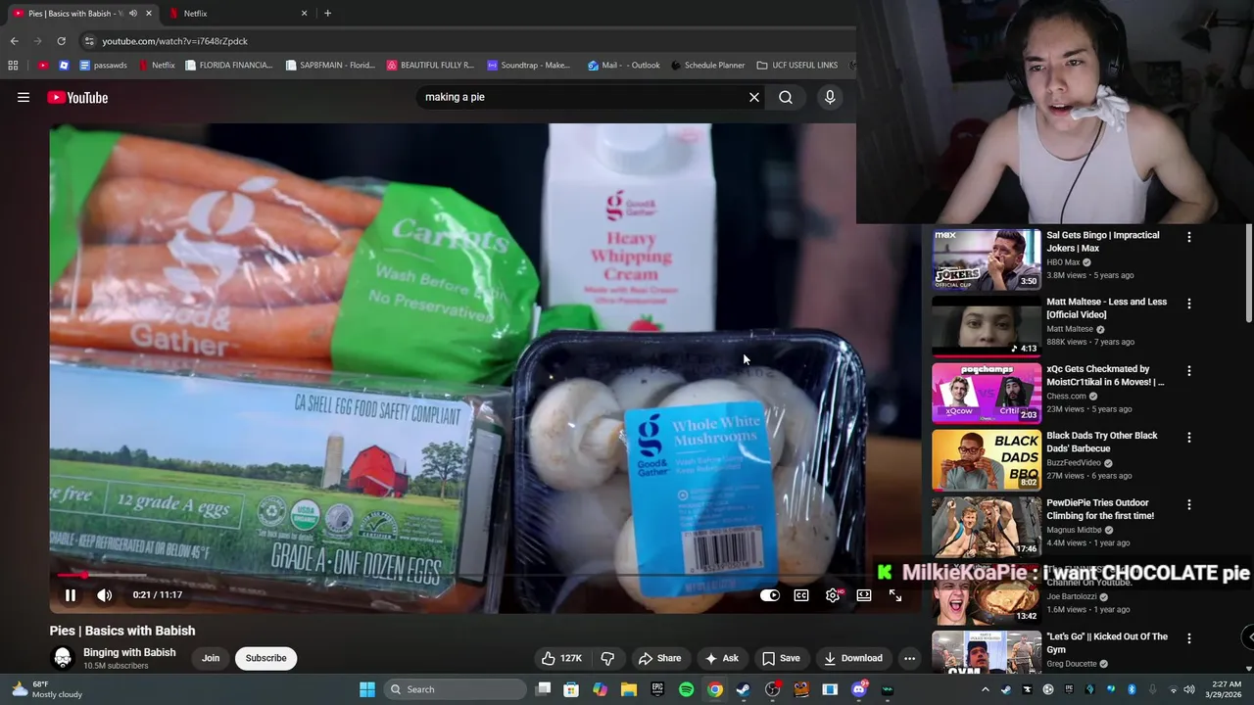
Task: Open options for Black Dads BBQ video
Action: tap(1189, 438)
